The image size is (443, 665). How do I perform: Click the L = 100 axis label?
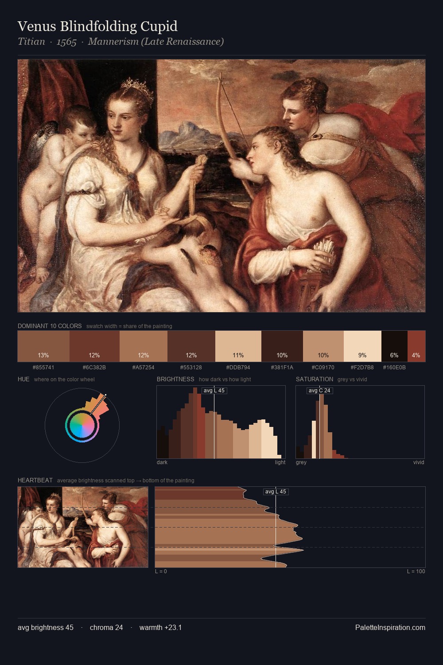tap(416, 571)
